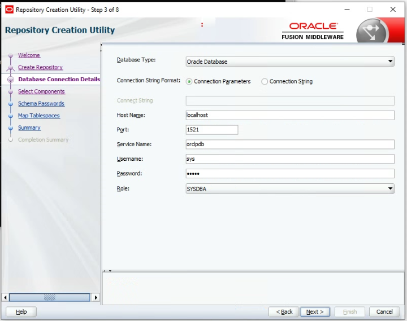Click the Completion Summary step text
Screen dimensions: 407x321
pyautogui.click(x=43, y=140)
